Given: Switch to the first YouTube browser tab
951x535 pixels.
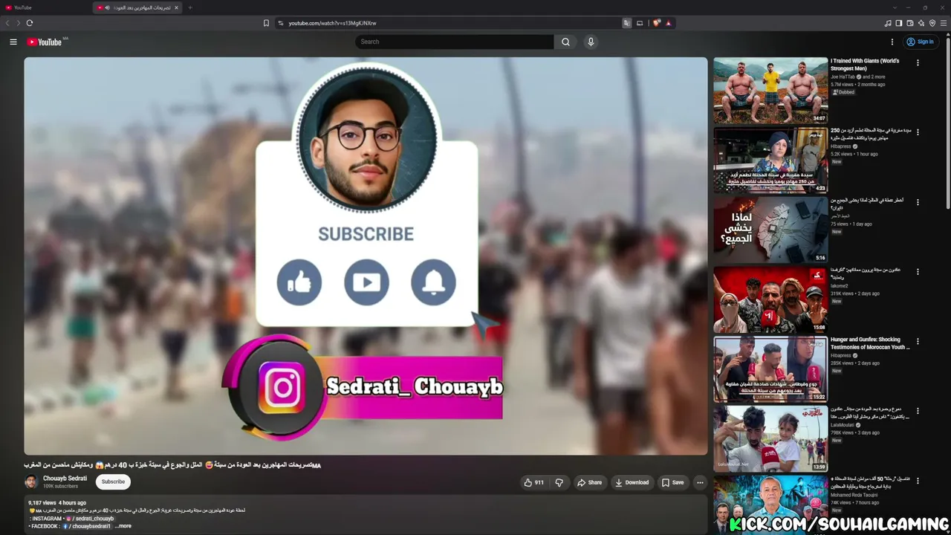Looking at the screenshot, I should [x=46, y=7].
